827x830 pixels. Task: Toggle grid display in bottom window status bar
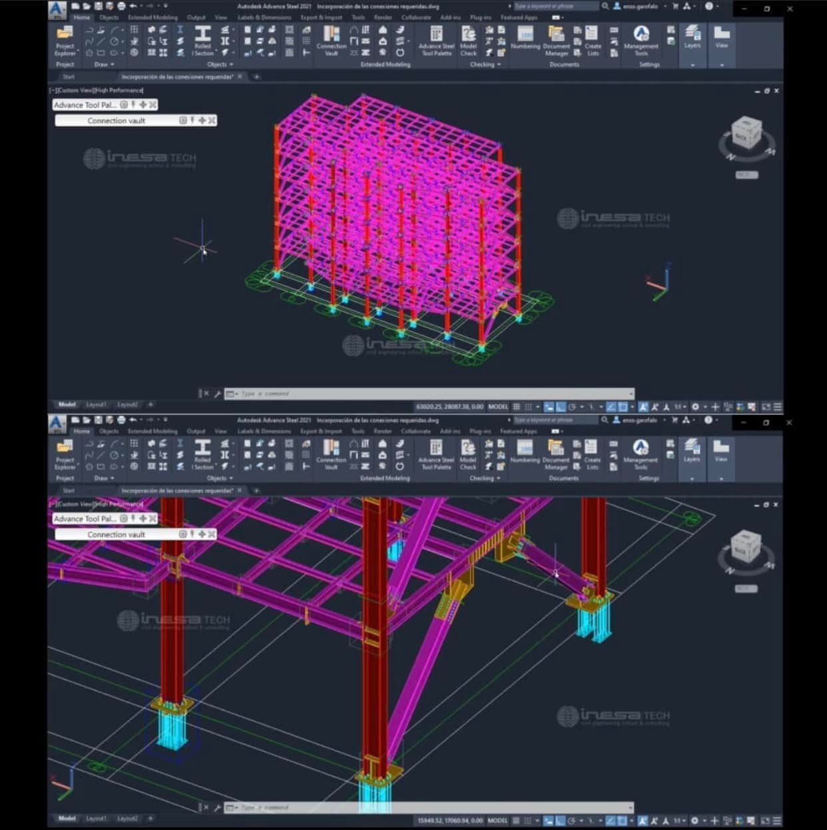tap(517, 821)
